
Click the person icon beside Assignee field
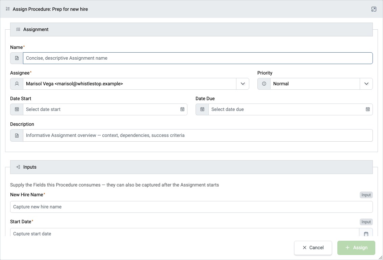[17, 84]
